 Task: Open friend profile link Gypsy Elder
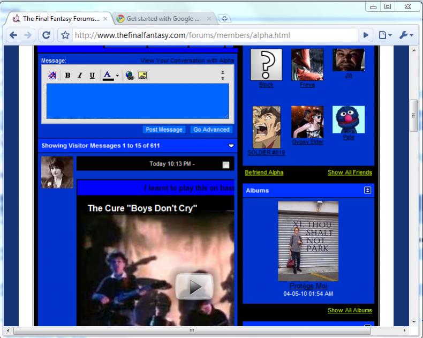point(307,142)
